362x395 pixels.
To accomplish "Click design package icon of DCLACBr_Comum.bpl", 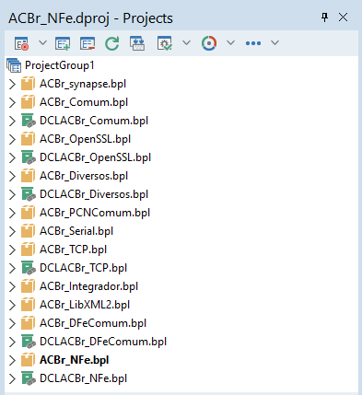I will click(x=29, y=121).
